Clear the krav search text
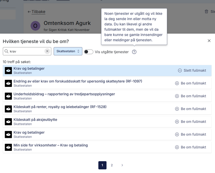Image resolution: width=215 pixels, height=173 pixels. click(47, 51)
